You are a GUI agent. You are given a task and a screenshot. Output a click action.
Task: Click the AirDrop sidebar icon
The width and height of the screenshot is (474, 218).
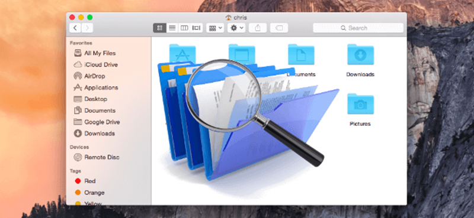[78, 76]
